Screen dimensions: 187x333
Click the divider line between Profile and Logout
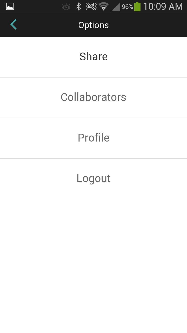click(x=94, y=158)
